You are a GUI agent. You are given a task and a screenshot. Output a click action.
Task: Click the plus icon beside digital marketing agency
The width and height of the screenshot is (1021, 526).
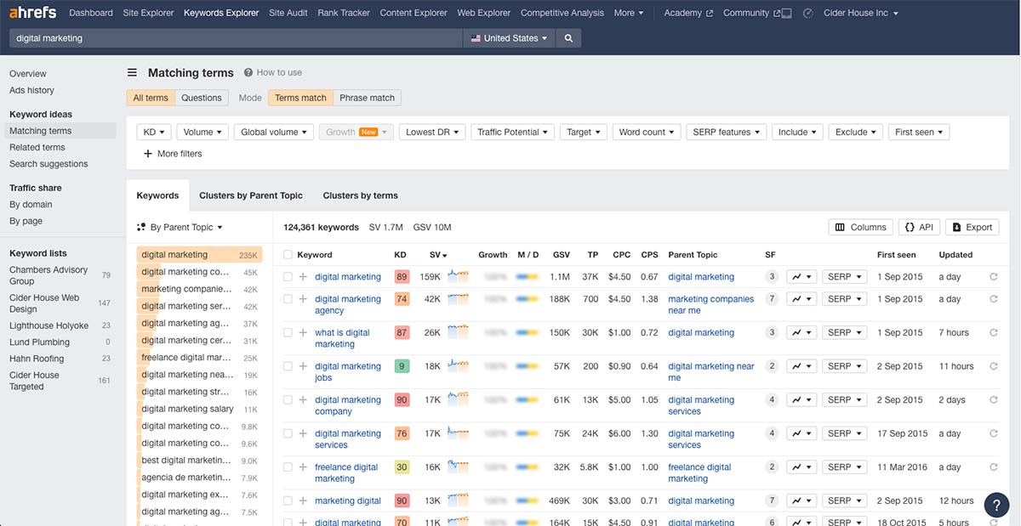(x=302, y=298)
